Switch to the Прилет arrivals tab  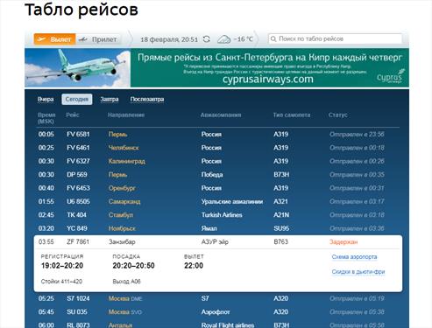click(98, 39)
